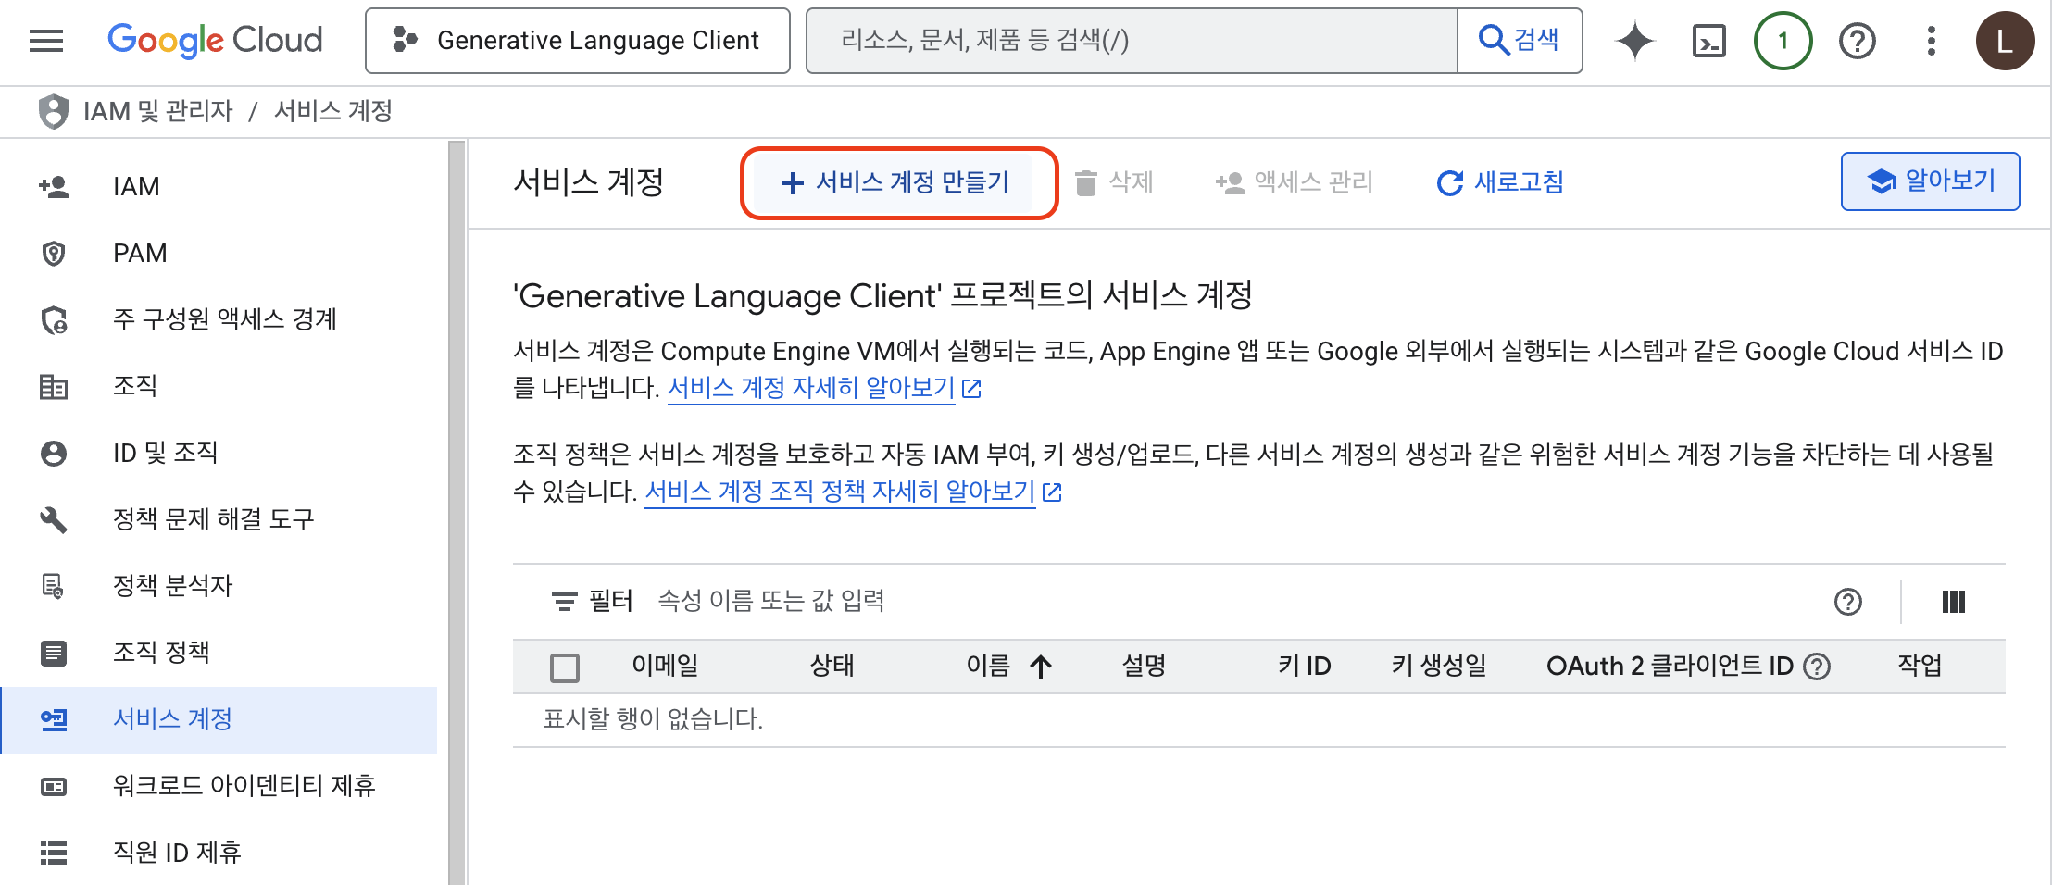
Task: Open 조직 in the sidebar
Action: [x=219, y=386]
